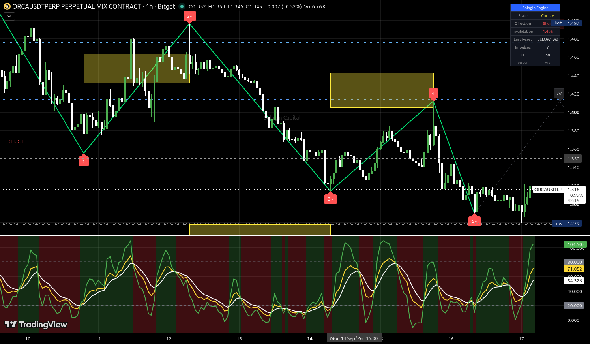Click the 80.000 overbought level label
The height and width of the screenshot is (344, 590).
click(575, 262)
